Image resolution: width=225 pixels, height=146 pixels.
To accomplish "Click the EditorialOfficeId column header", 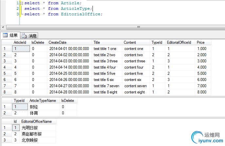I will pyautogui.click(x=180, y=42).
